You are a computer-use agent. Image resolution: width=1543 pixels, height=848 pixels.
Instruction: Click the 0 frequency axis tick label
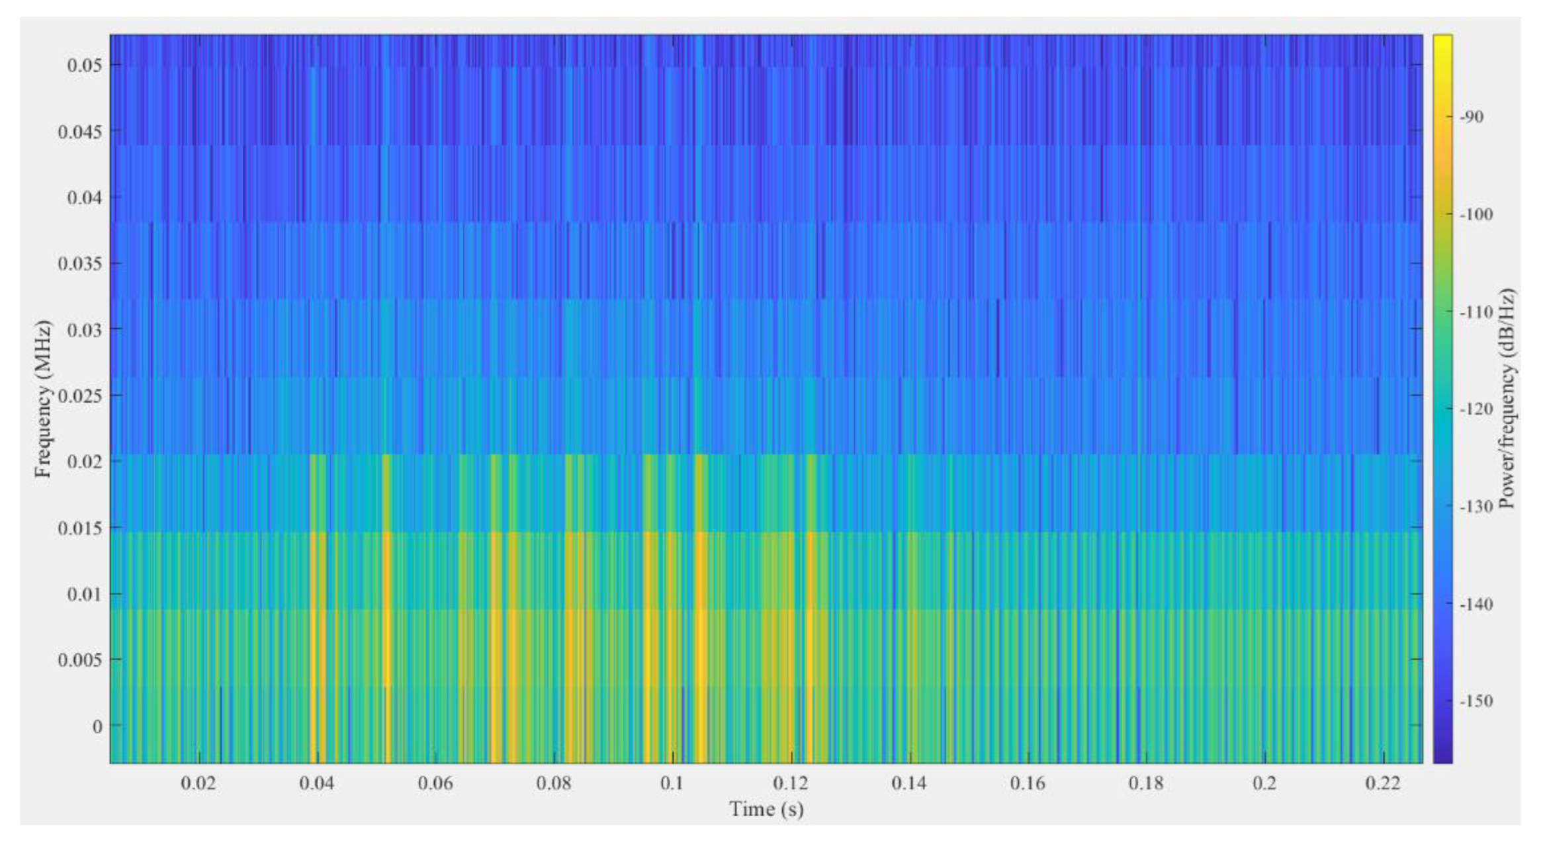(97, 726)
